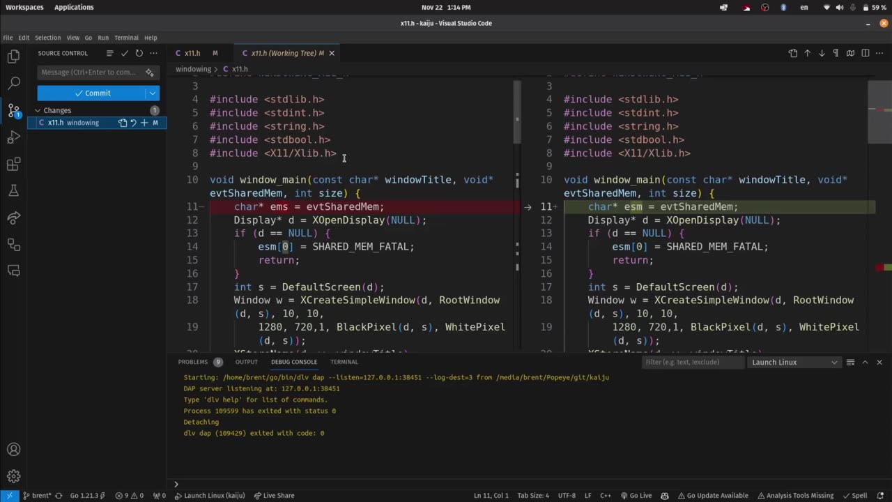The width and height of the screenshot is (892, 502).
Task: Open the Selection menu
Action: (x=48, y=38)
